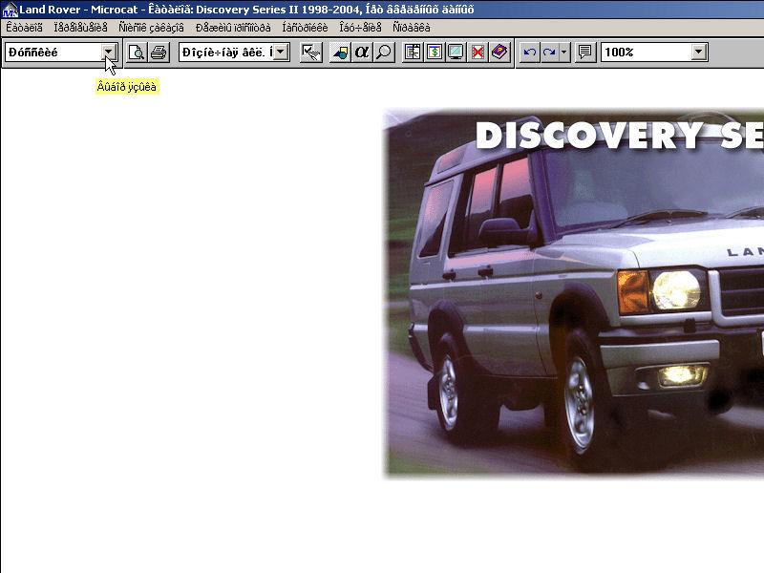
Task: Select the magnifying glass search icon
Action: [384, 53]
